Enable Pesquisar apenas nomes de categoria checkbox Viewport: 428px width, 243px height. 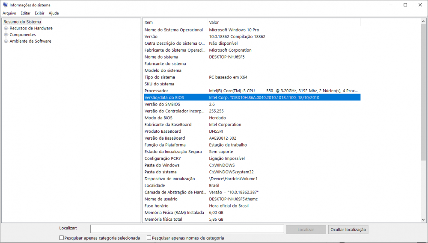click(149, 238)
